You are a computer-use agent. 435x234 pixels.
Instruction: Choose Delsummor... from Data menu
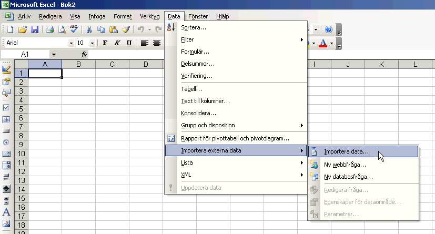pos(236,64)
